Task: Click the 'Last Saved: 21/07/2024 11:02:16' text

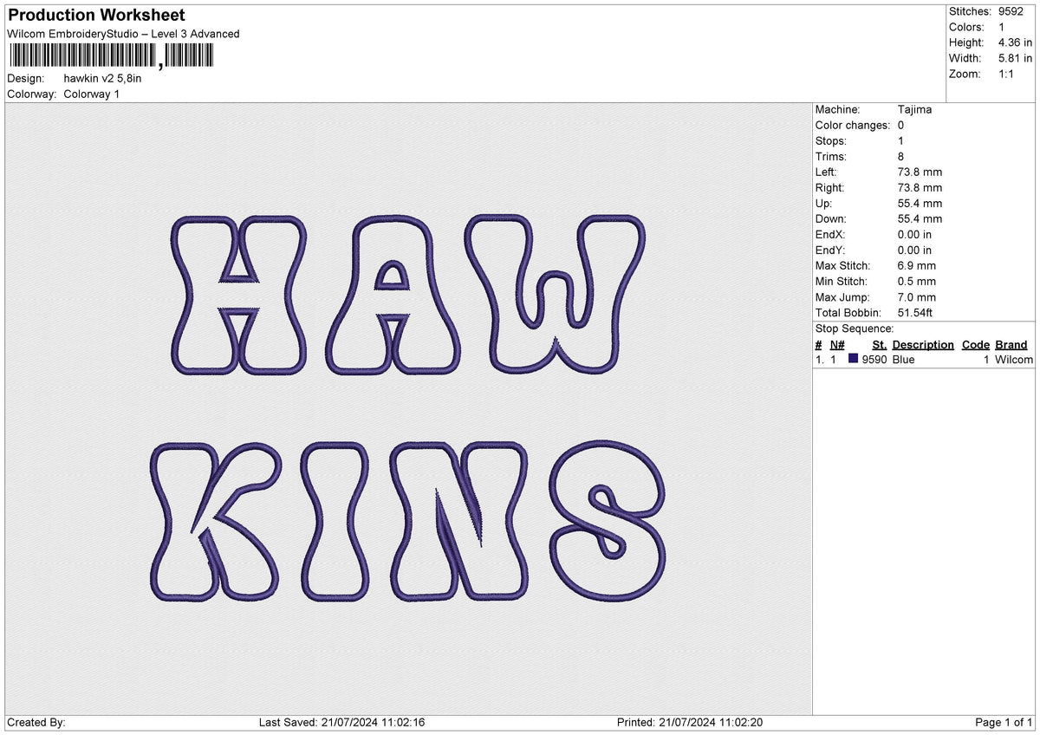Action: (x=341, y=723)
